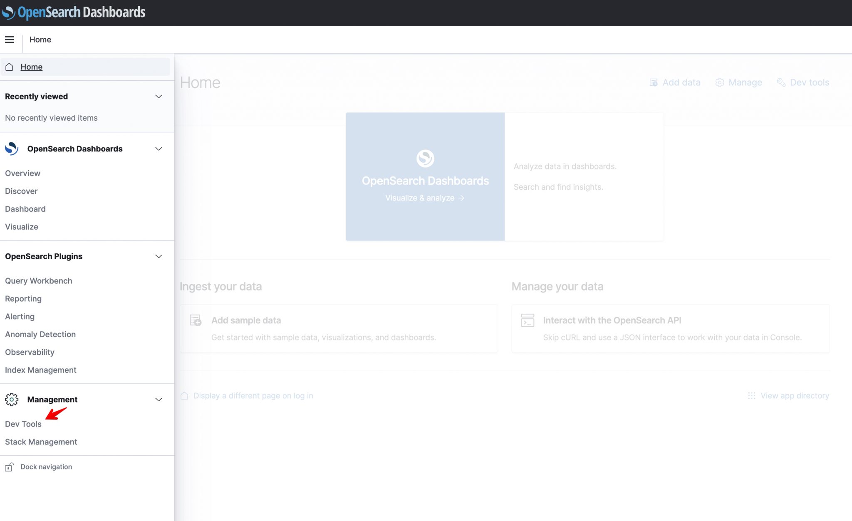Open Dashboard from the sidebar
The image size is (852, 521).
tap(25, 209)
